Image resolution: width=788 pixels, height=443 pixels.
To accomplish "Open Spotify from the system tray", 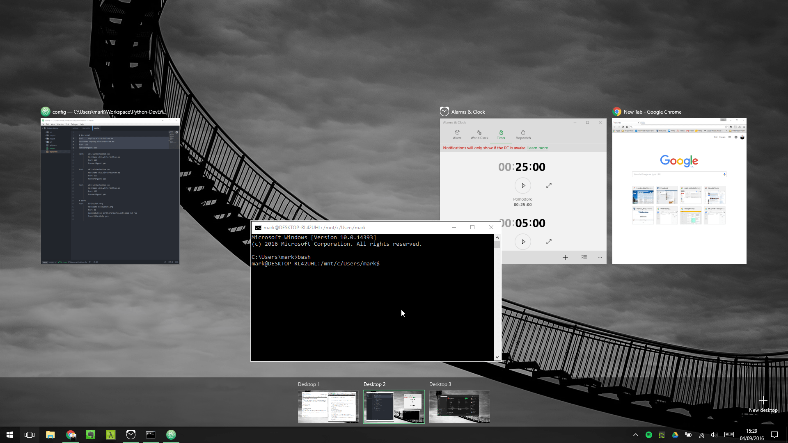I will pos(649,435).
